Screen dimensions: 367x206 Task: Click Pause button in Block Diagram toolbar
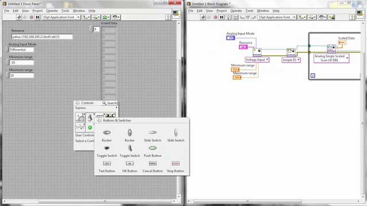[222, 17]
